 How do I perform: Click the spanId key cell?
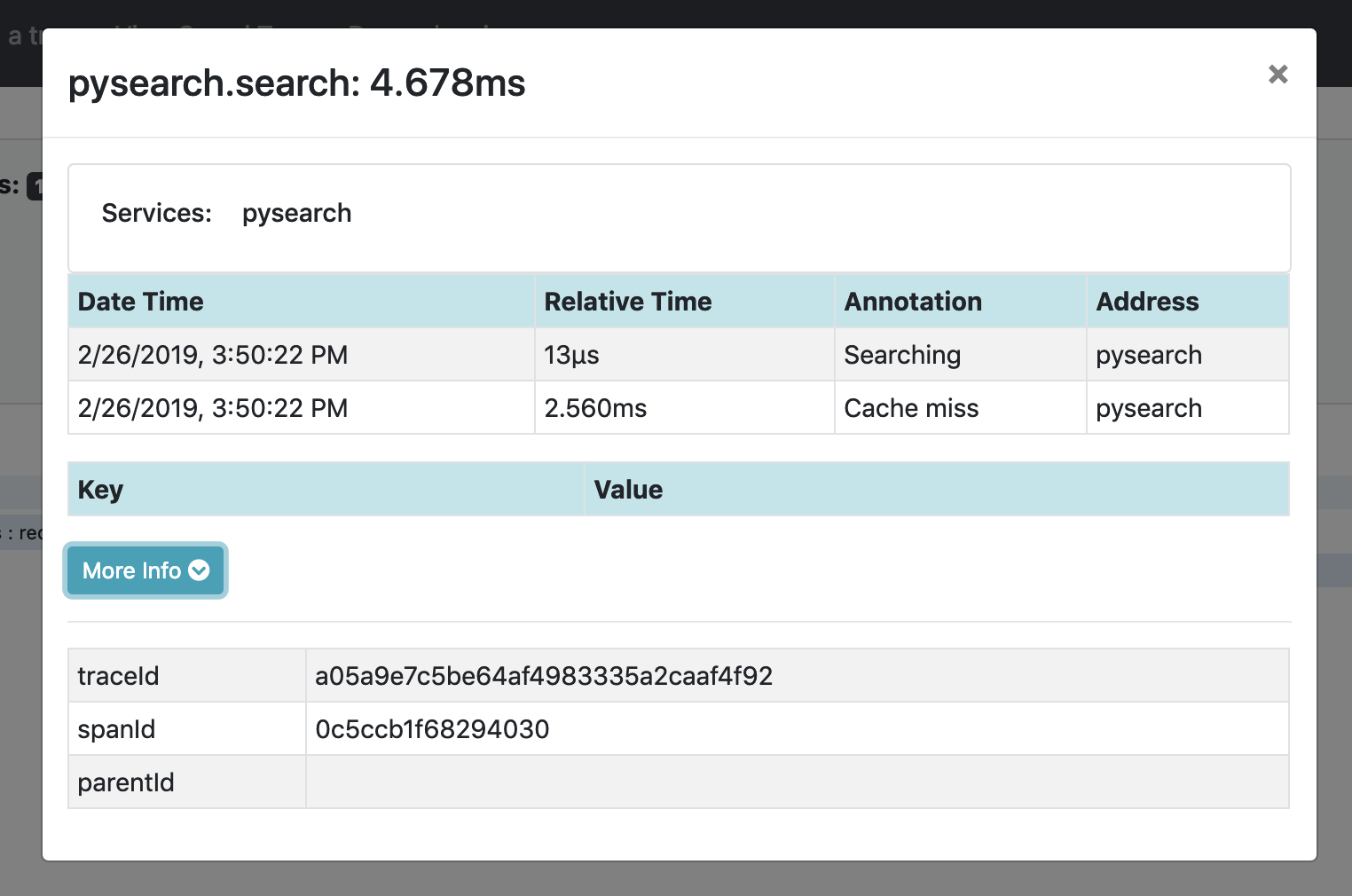point(187,729)
